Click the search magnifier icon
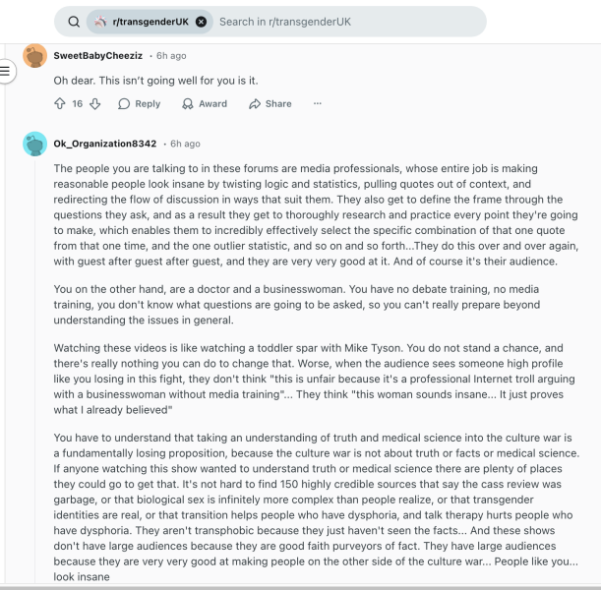The image size is (601, 590). pos(74,22)
